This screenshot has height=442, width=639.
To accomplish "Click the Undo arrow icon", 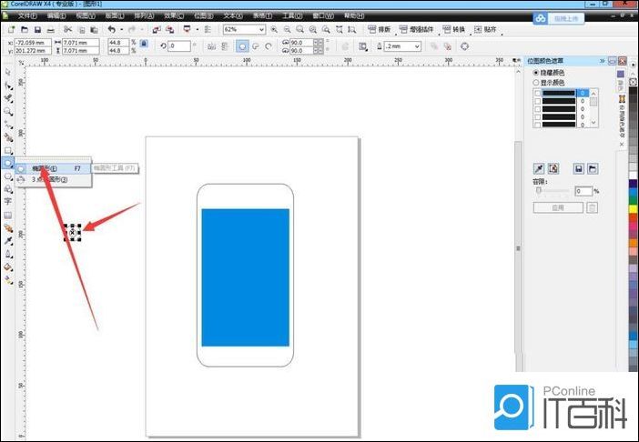I will (110, 30).
